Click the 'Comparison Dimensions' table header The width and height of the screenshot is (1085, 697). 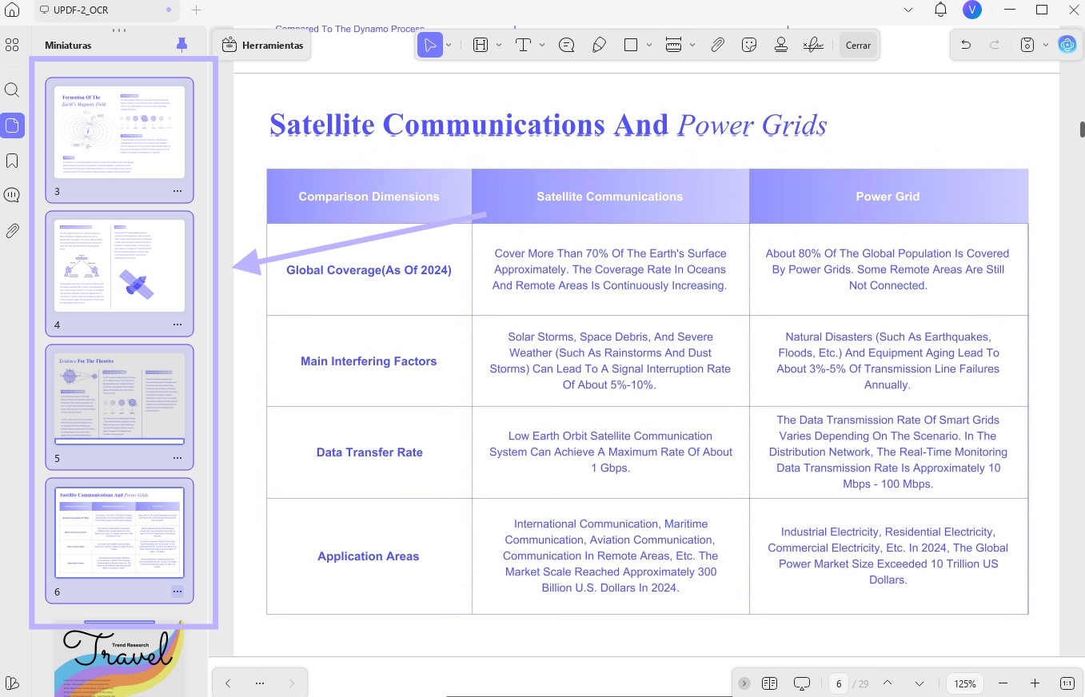pyautogui.click(x=369, y=197)
